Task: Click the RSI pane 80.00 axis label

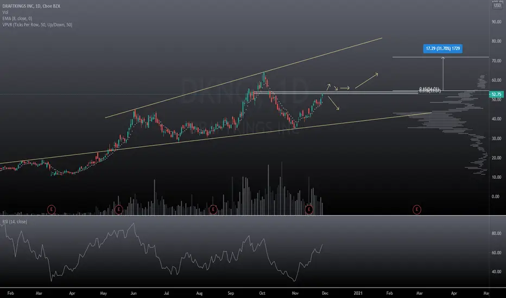Action: [x=496, y=233]
